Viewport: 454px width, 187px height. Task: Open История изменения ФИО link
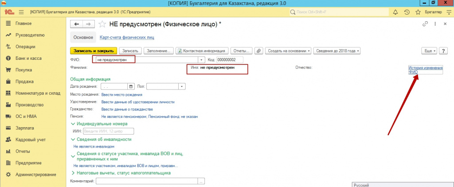tap(426, 70)
